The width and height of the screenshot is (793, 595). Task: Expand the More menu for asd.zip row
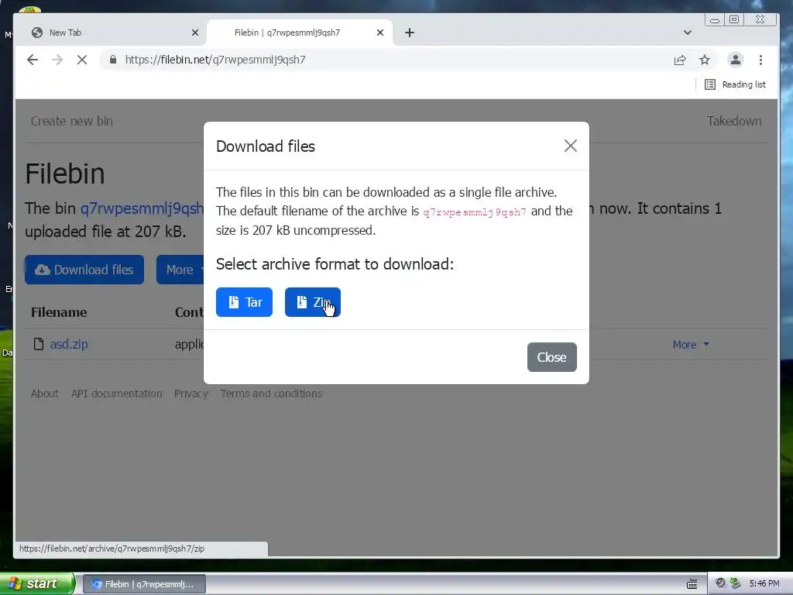pos(691,345)
